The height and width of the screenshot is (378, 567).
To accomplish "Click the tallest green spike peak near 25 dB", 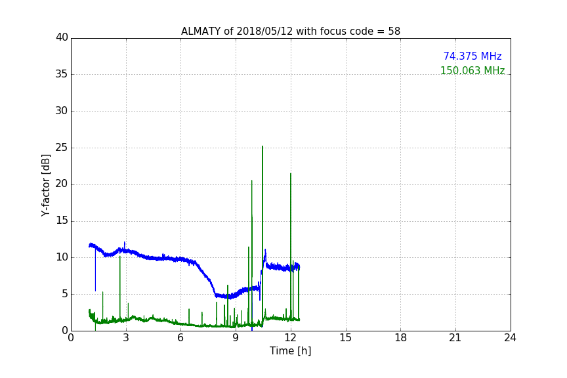I will [x=262, y=146].
